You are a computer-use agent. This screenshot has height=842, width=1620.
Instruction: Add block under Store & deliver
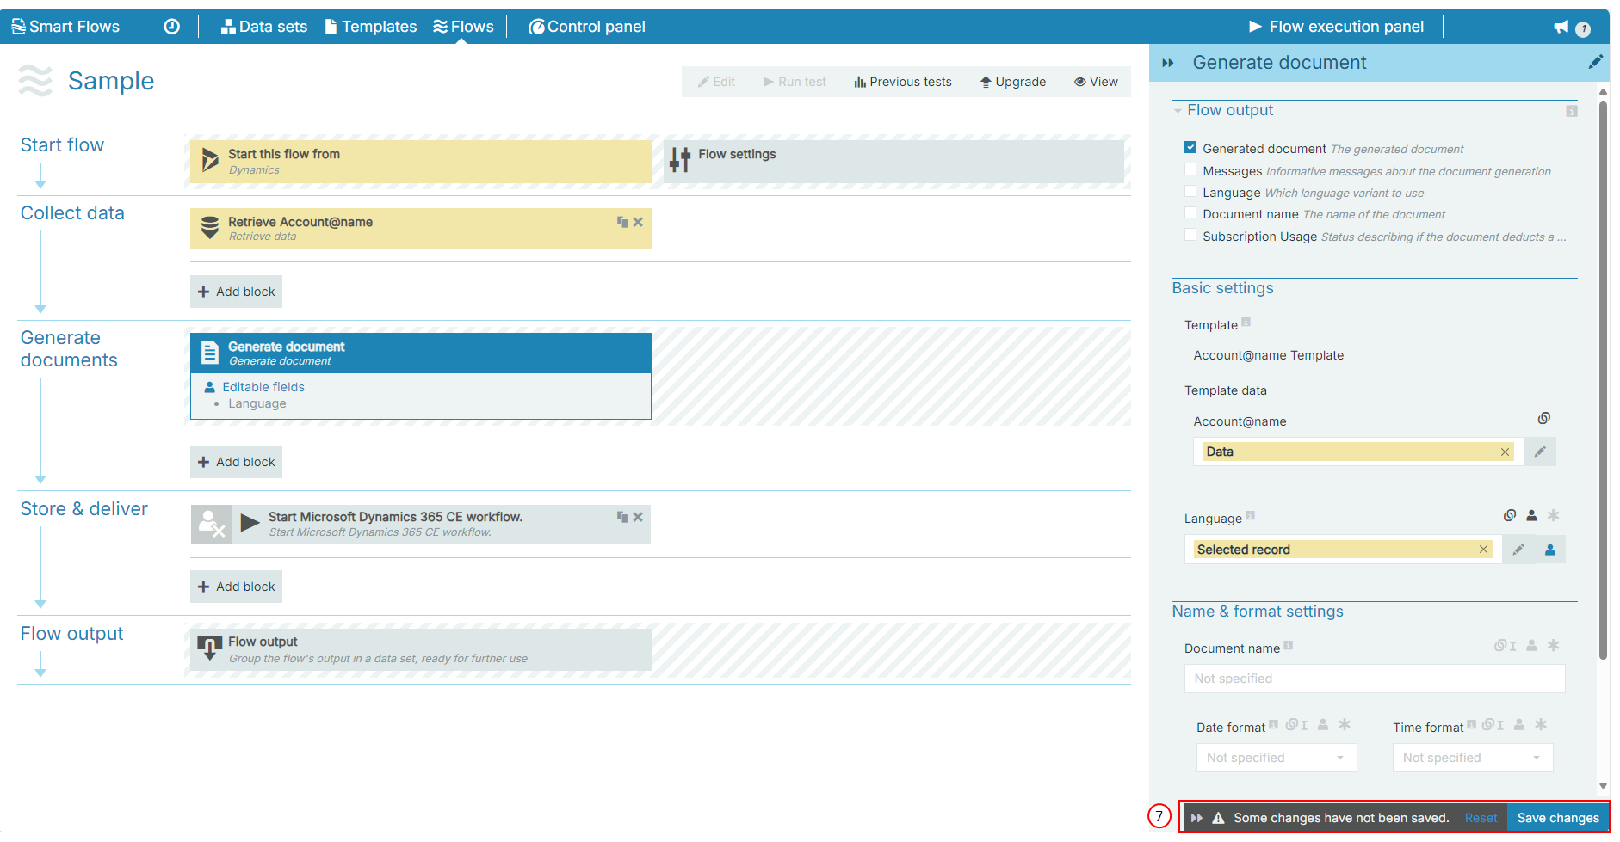point(236,587)
